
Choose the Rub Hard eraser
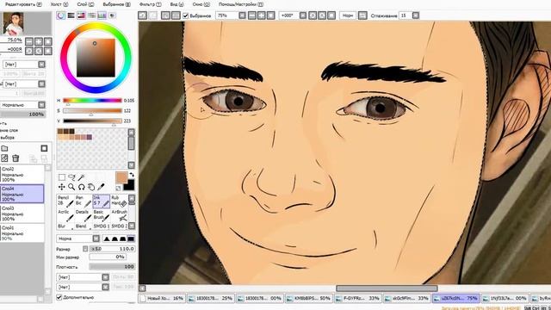119,201
